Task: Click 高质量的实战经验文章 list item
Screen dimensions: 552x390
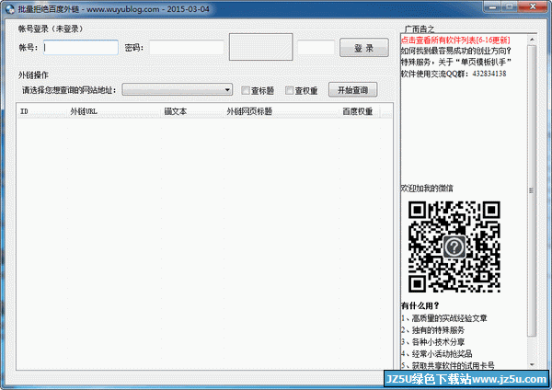Action: click(x=444, y=318)
